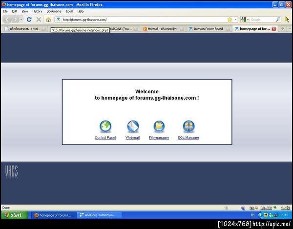This screenshot has width=293, height=229.
Task: Click the Google search engine icon
Action: pyautogui.click(x=244, y=20)
